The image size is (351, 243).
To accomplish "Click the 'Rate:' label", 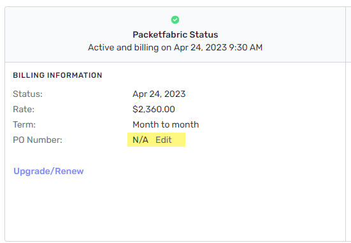I will tap(24, 110).
